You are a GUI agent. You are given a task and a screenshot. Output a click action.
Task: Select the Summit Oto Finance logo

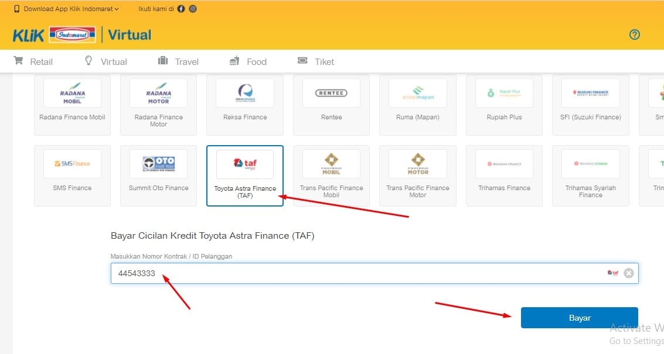click(x=158, y=164)
